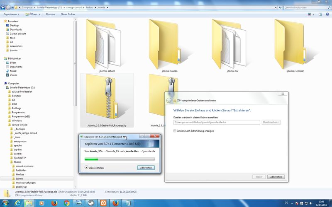Open the address bar history dropdown
Image resolution: width=332 pixels, height=207 pixels.
276,7
